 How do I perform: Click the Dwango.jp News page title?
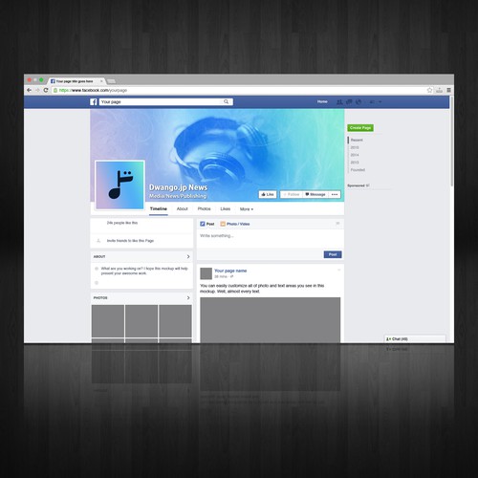tap(178, 187)
